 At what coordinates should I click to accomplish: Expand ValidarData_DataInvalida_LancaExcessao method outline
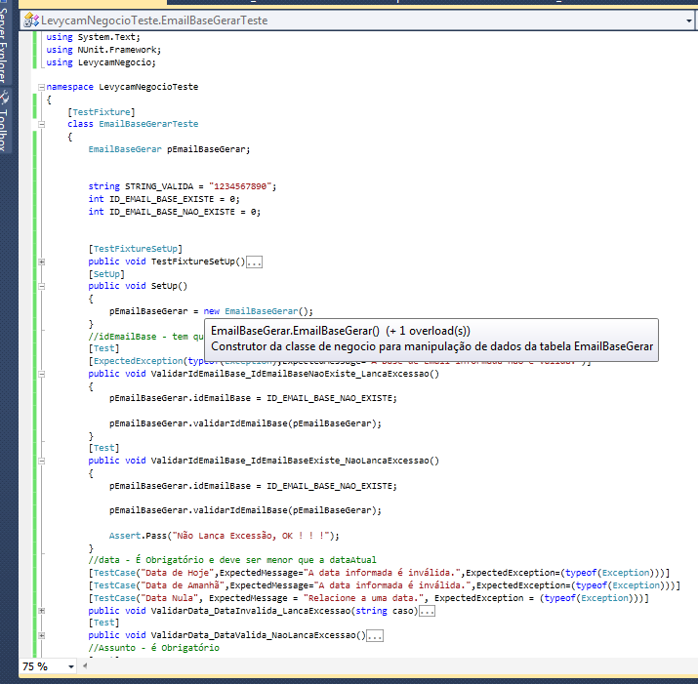click(x=41, y=610)
